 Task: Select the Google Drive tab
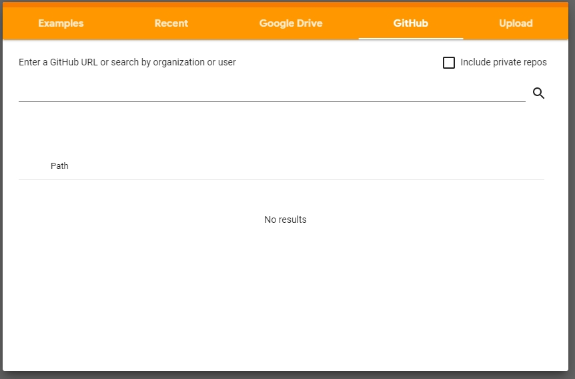291,23
